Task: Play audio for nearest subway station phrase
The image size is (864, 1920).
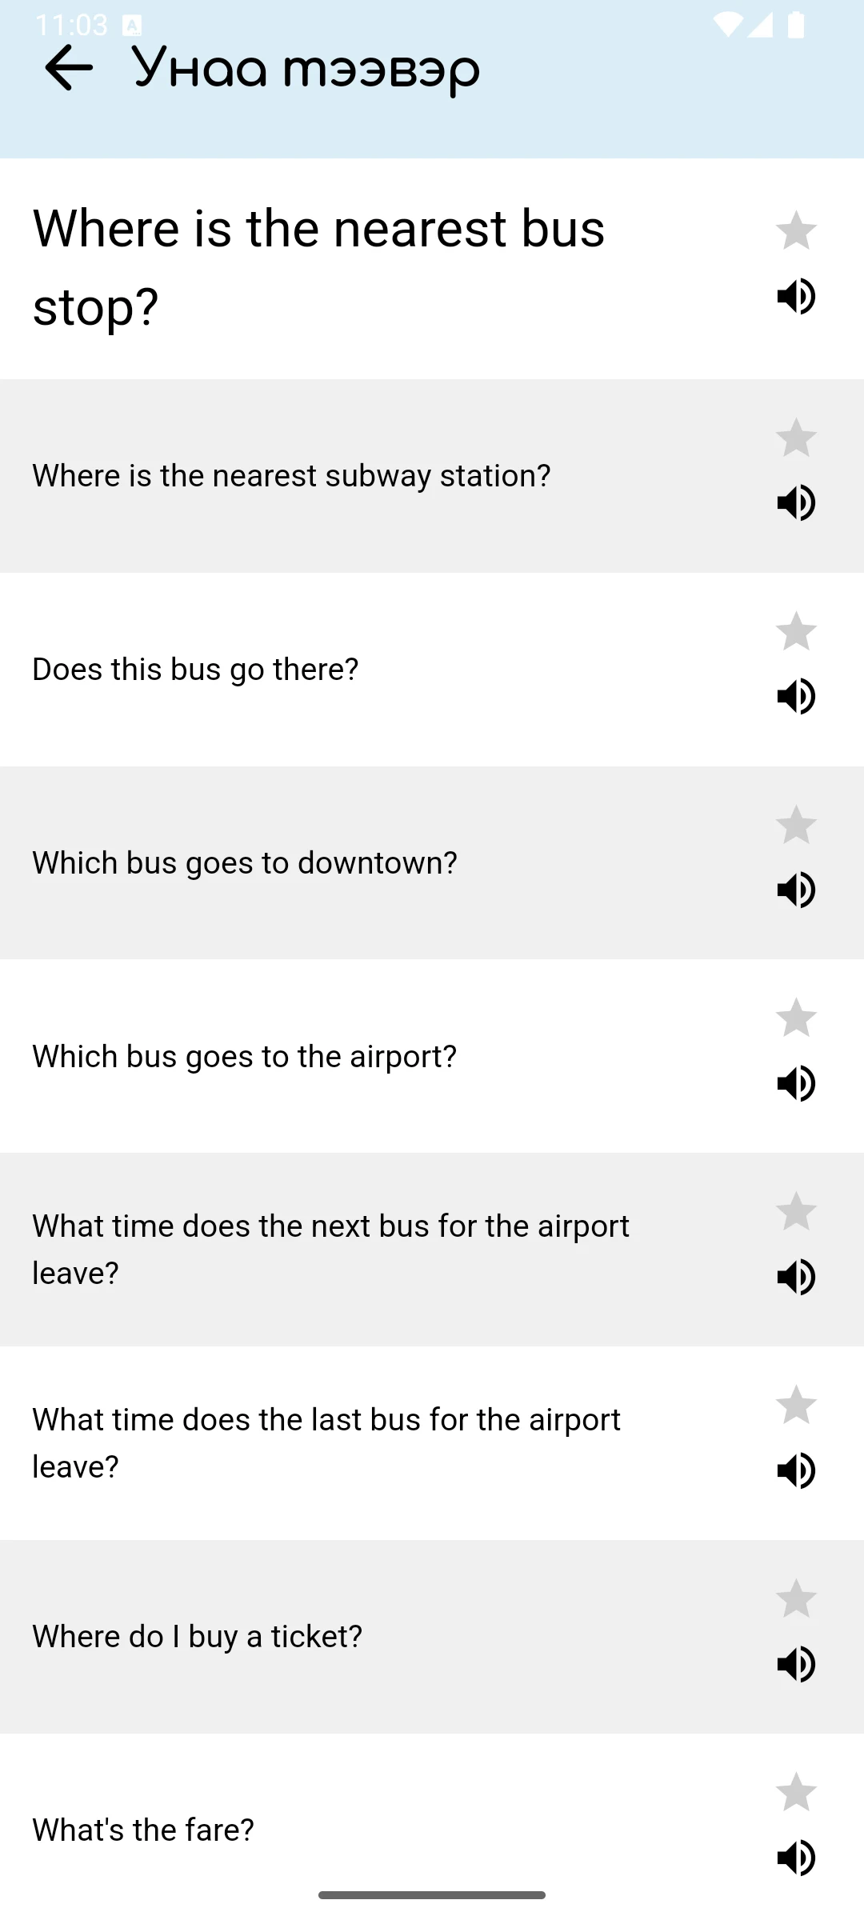Action: tap(796, 503)
